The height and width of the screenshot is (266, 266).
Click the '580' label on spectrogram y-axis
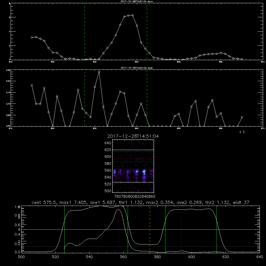(x=108, y=164)
